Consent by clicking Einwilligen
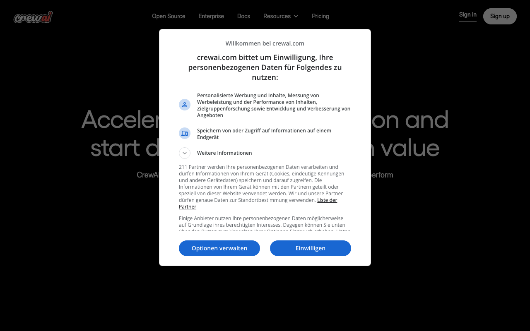530x331 pixels. [311, 248]
